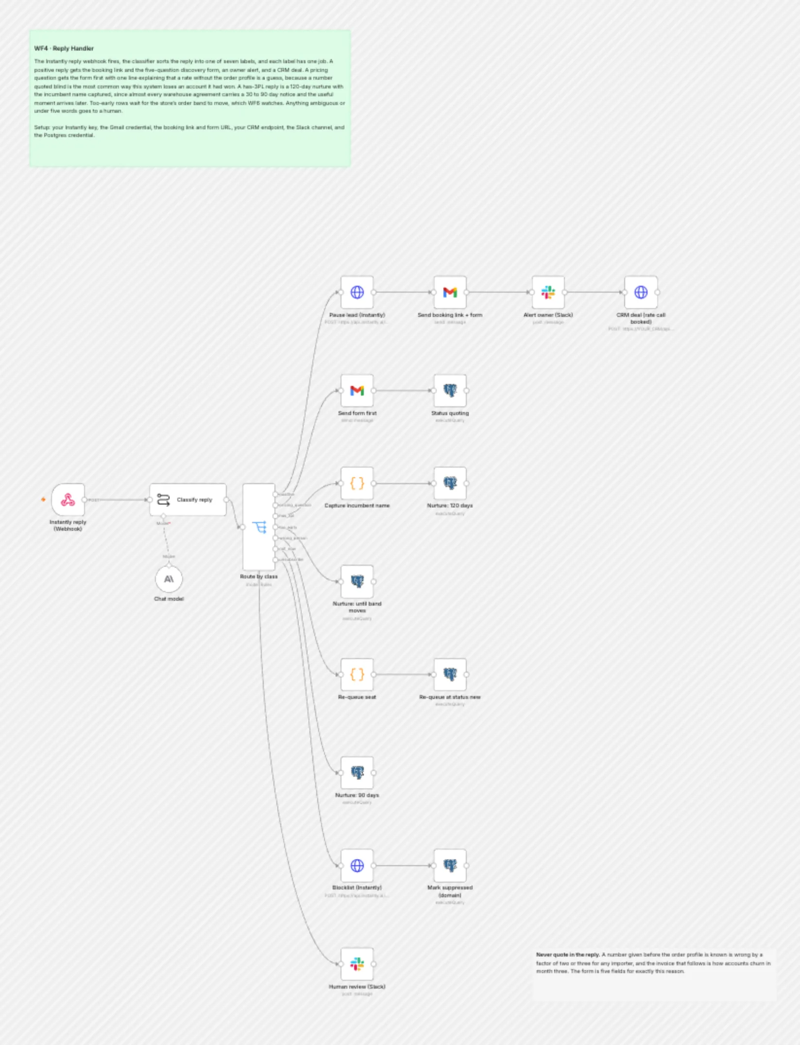Select the Re-queue at status new node
800x1045 pixels.
[x=450, y=674]
